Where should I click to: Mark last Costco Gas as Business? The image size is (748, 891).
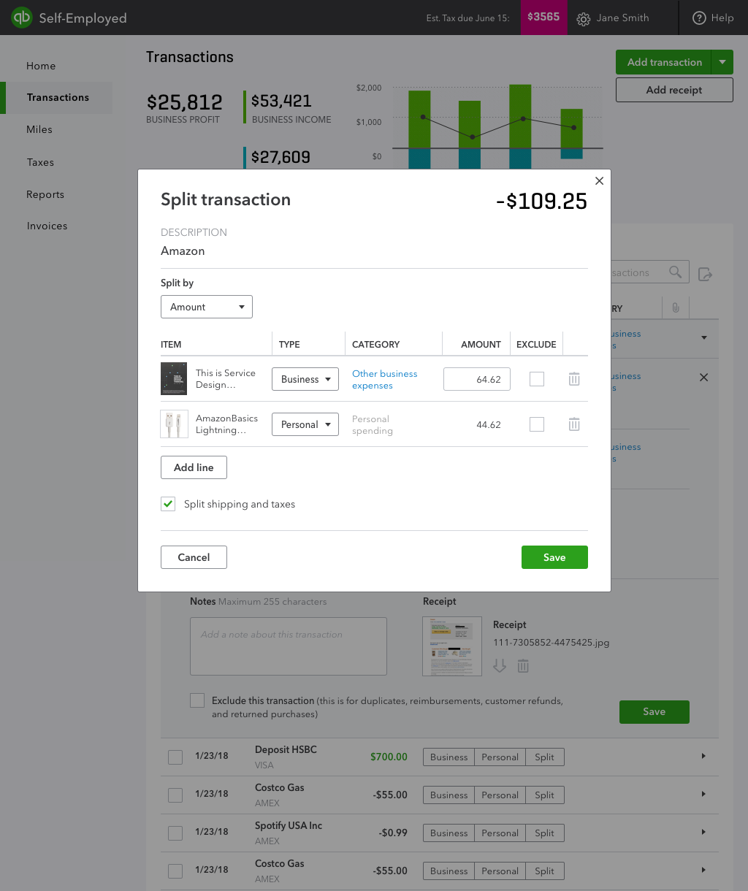(449, 871)
